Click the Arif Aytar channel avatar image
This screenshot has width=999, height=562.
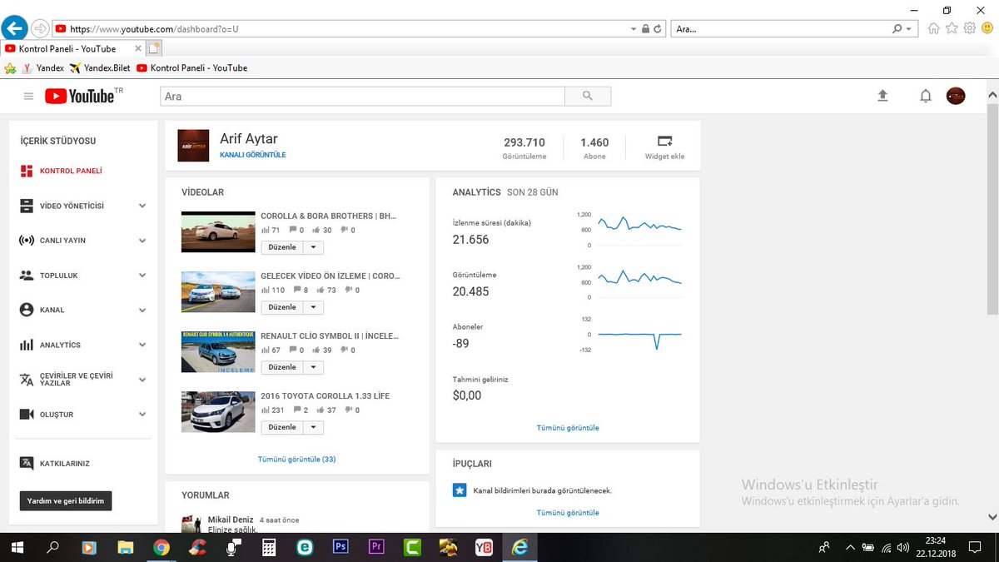click(x=194, y=146)
